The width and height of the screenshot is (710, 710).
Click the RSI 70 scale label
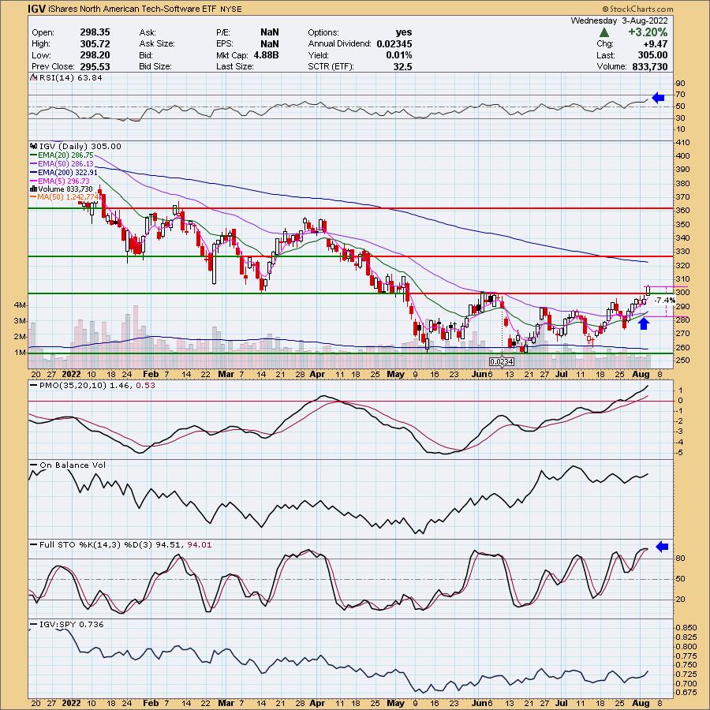[x=680, y=95]
